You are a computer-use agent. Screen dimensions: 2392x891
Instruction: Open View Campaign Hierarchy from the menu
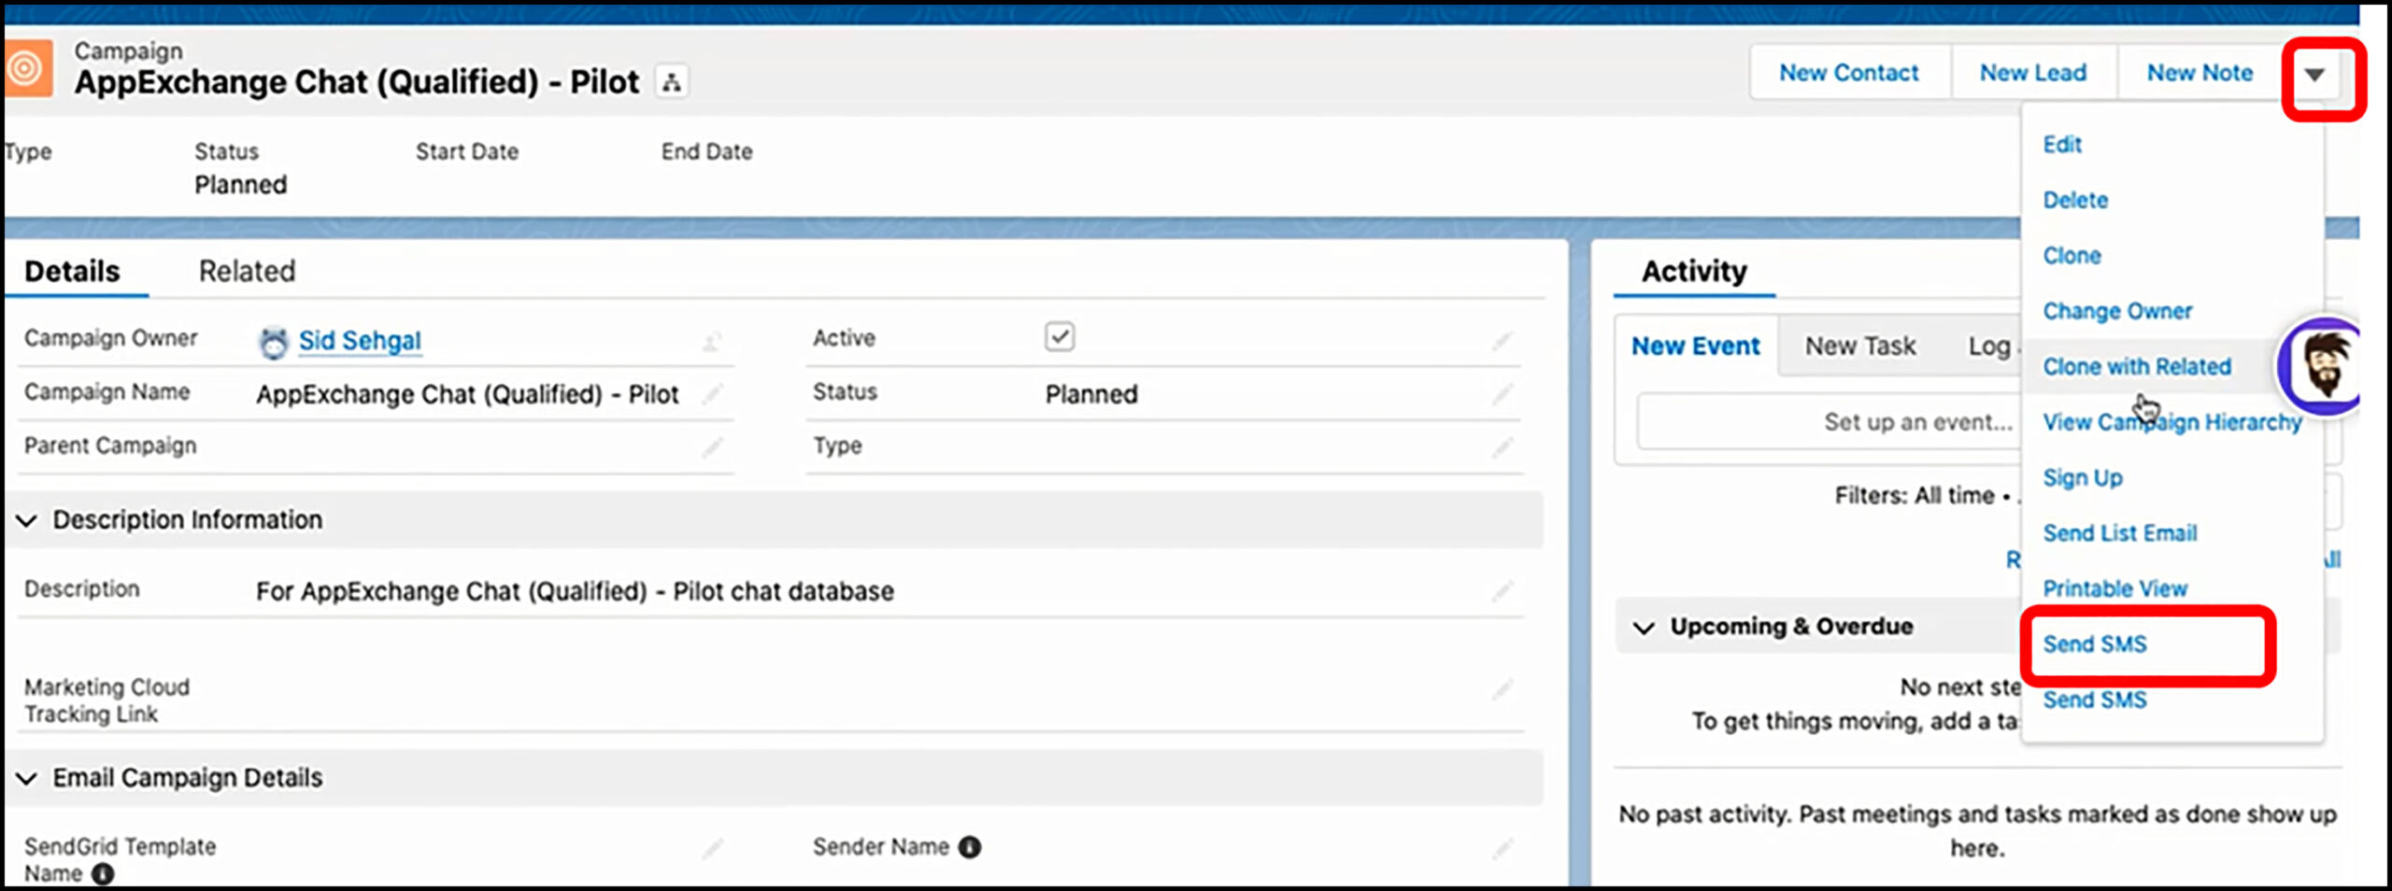[x=2172, y=422]
